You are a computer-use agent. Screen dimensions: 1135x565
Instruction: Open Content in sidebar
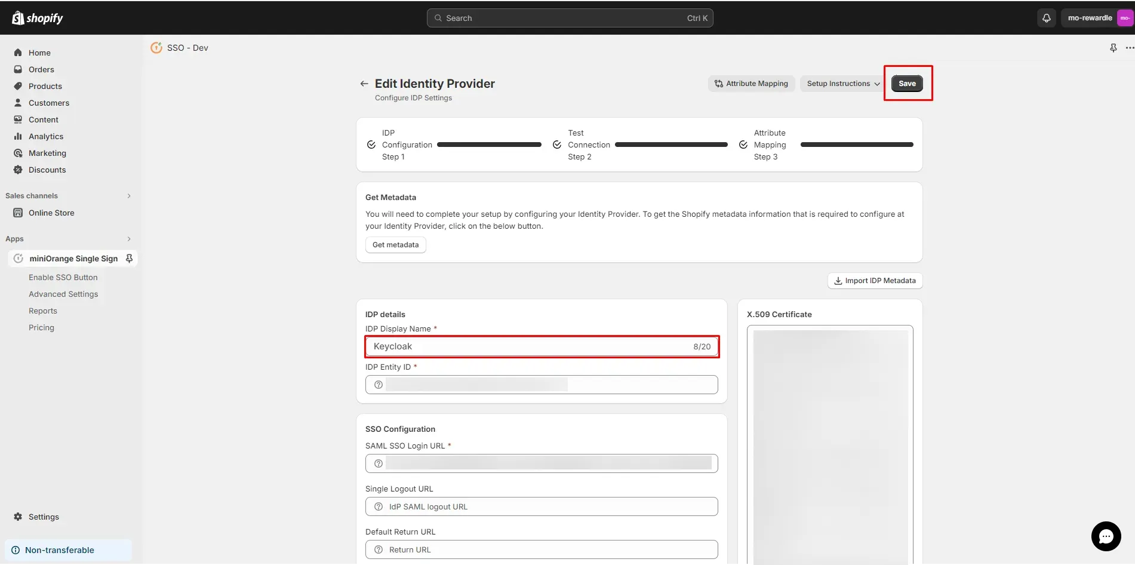point(43,119)
